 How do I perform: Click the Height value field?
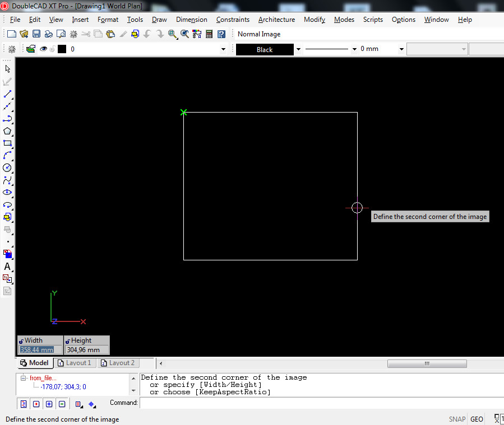86,350
